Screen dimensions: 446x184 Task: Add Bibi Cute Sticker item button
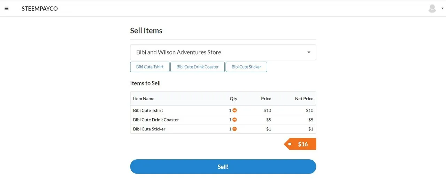(246, 67)
